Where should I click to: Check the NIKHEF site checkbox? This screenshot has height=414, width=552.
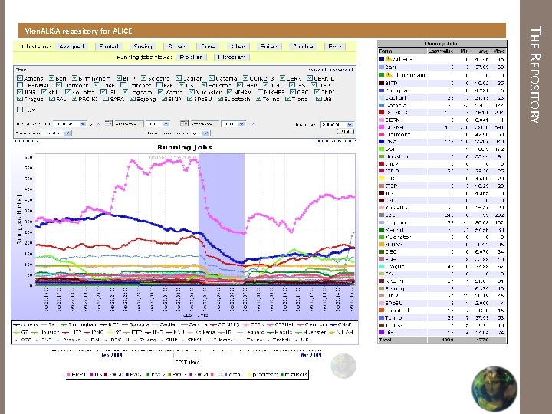click(260, 92)
